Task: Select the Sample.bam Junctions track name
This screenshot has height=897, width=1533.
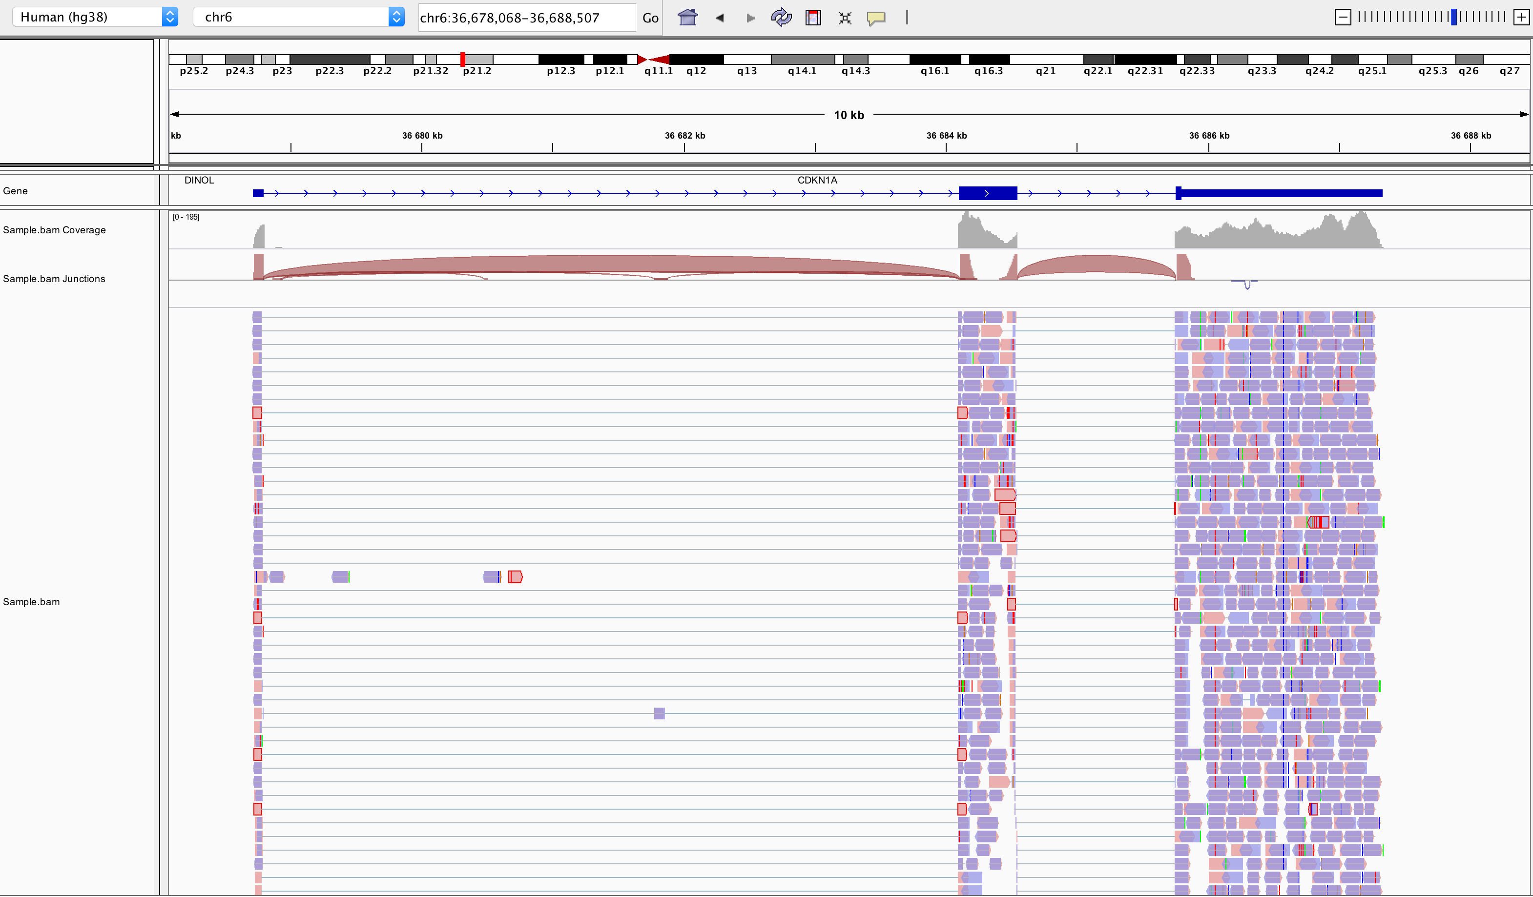Action: pos(54,279)
